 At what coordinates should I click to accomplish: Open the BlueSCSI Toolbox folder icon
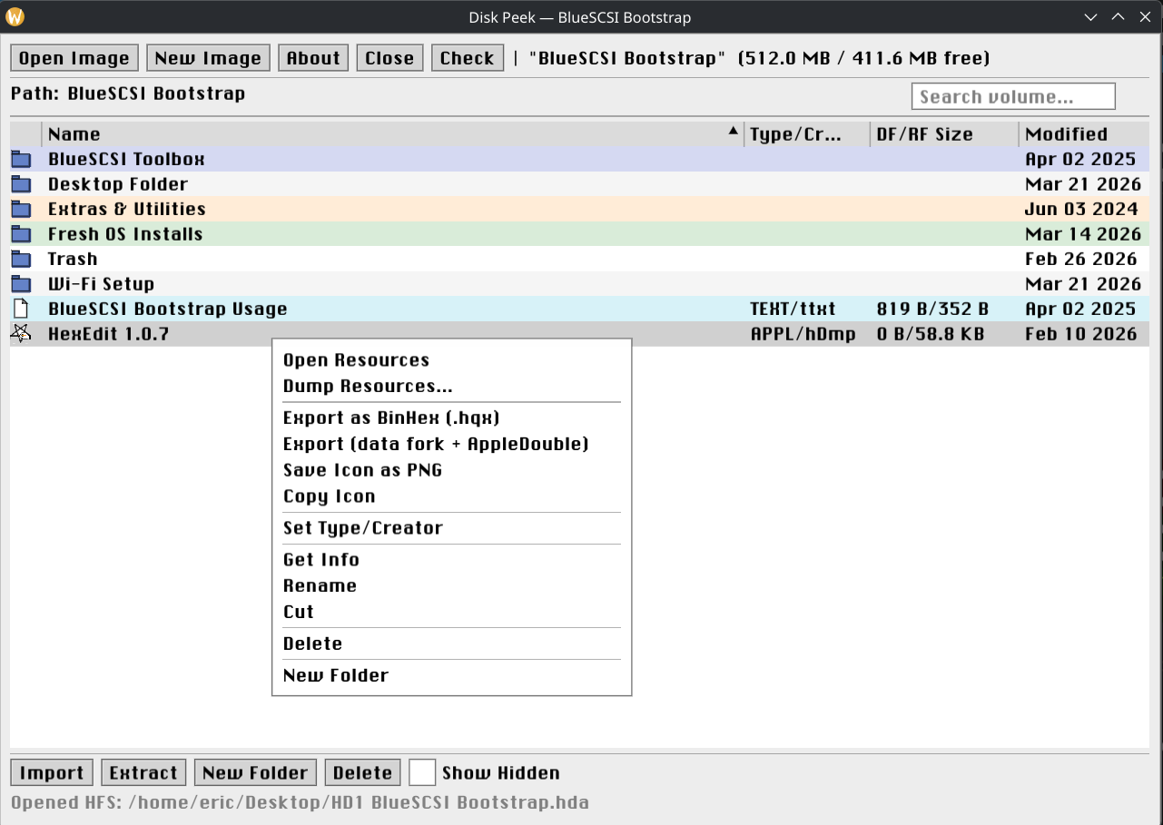click(20, 159)
